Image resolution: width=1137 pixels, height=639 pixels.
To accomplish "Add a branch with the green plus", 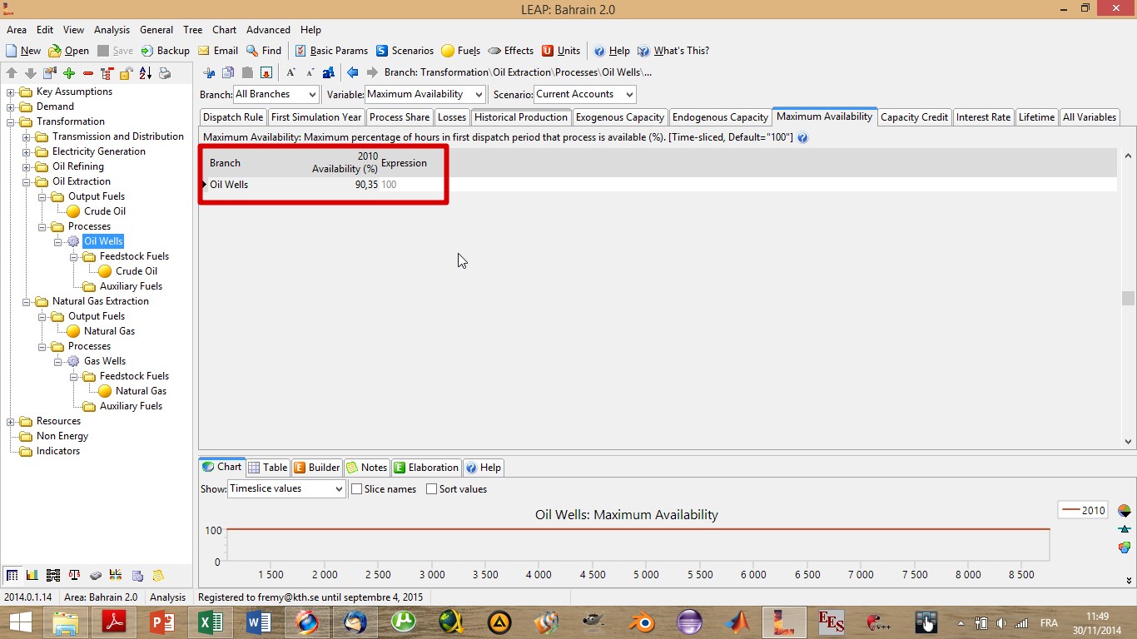I will [x=69, y=73].
